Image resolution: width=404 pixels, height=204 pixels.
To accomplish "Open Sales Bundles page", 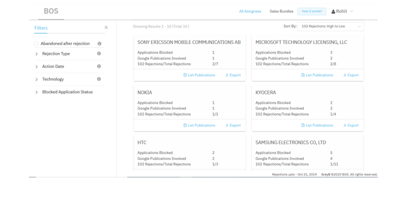I will tap(281, 11).
